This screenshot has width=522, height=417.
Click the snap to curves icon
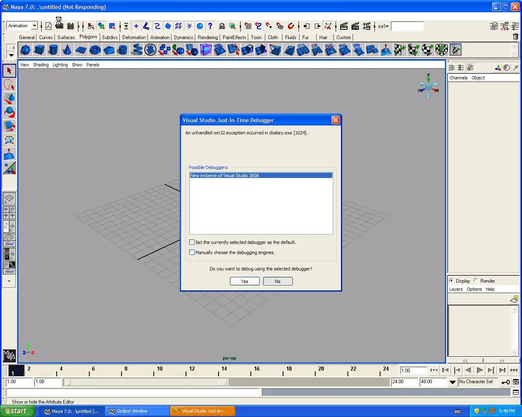pyautogui.click(x=259, y=26)
